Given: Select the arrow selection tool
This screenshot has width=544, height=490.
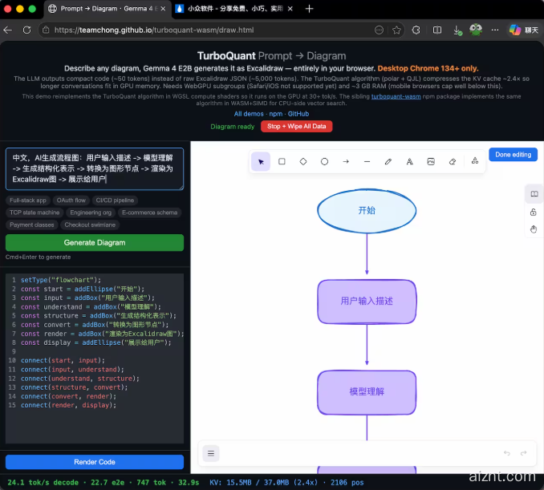Looking at the screenshot, I should point(261,161).
